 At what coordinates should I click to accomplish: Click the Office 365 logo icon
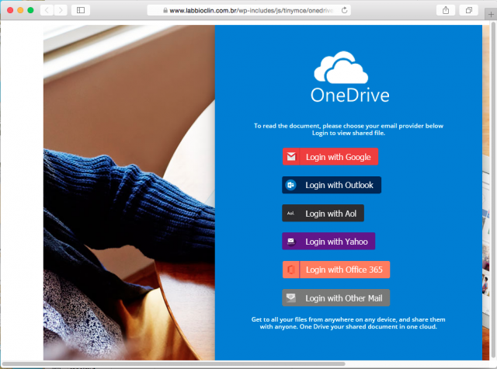290,270
